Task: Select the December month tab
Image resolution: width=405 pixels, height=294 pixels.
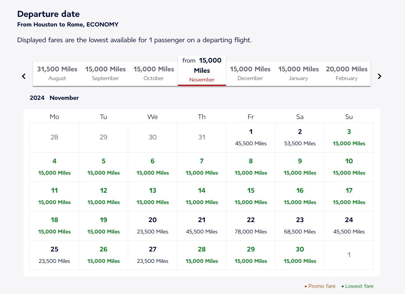Action: point(250,73)
